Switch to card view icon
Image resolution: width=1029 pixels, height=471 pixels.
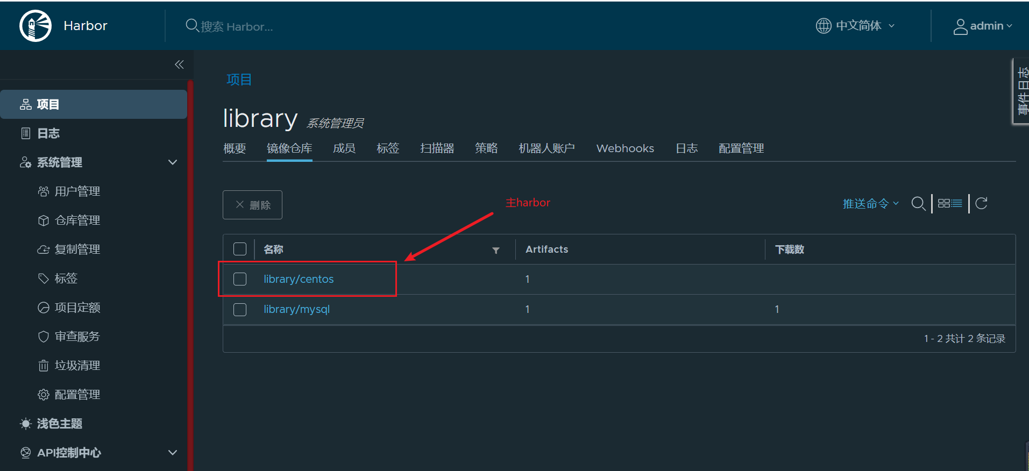tap(944, 203)
